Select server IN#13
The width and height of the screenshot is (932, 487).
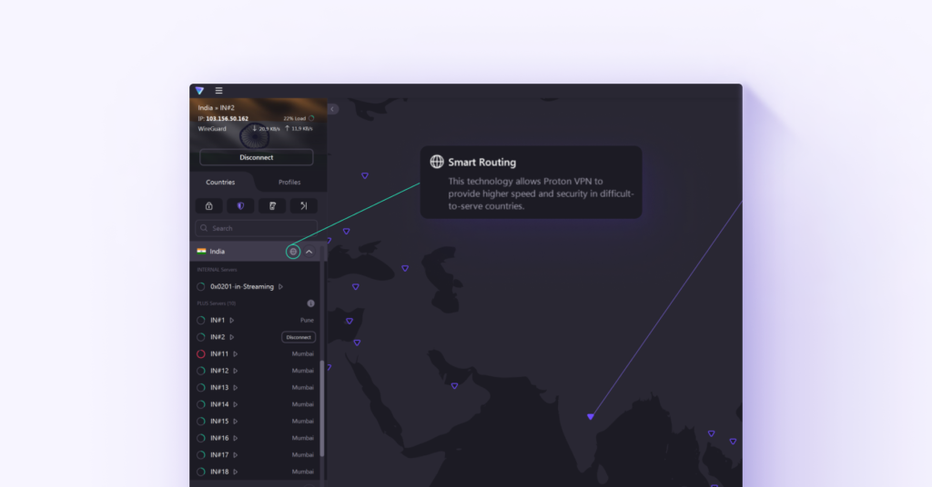pyautogui.click(x=219, y=387)
